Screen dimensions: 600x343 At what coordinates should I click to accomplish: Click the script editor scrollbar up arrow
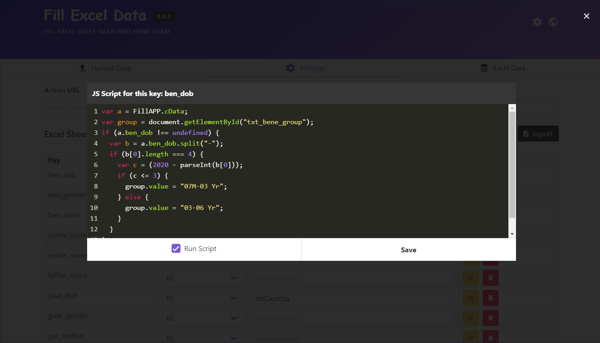pos(512,108)
